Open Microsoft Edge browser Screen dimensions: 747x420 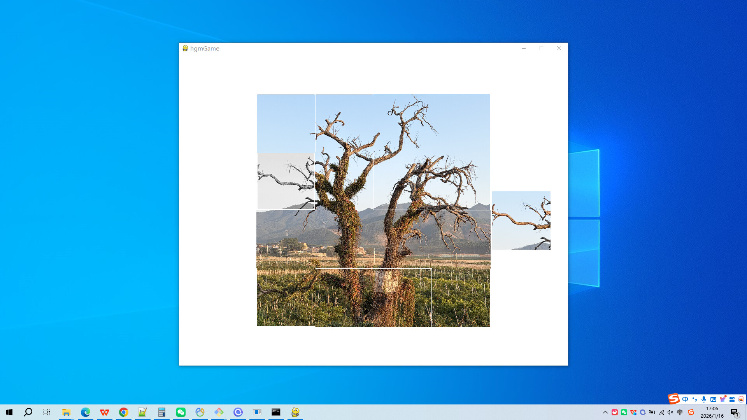tap(85, 412)
